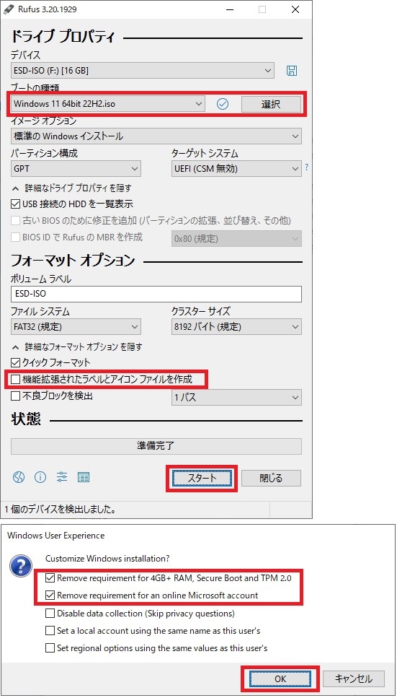Show the log list icon
The image size is (397, 698).
(x=84, y=477)
